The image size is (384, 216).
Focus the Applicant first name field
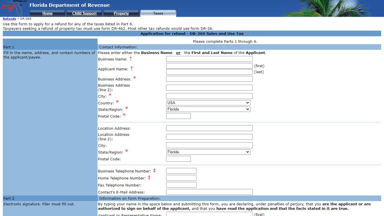(209, 66)
